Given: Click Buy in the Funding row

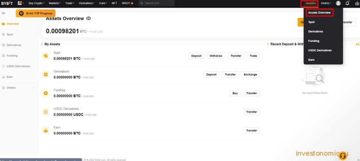Looking at the screenshot, I should [x=235, y=93].
